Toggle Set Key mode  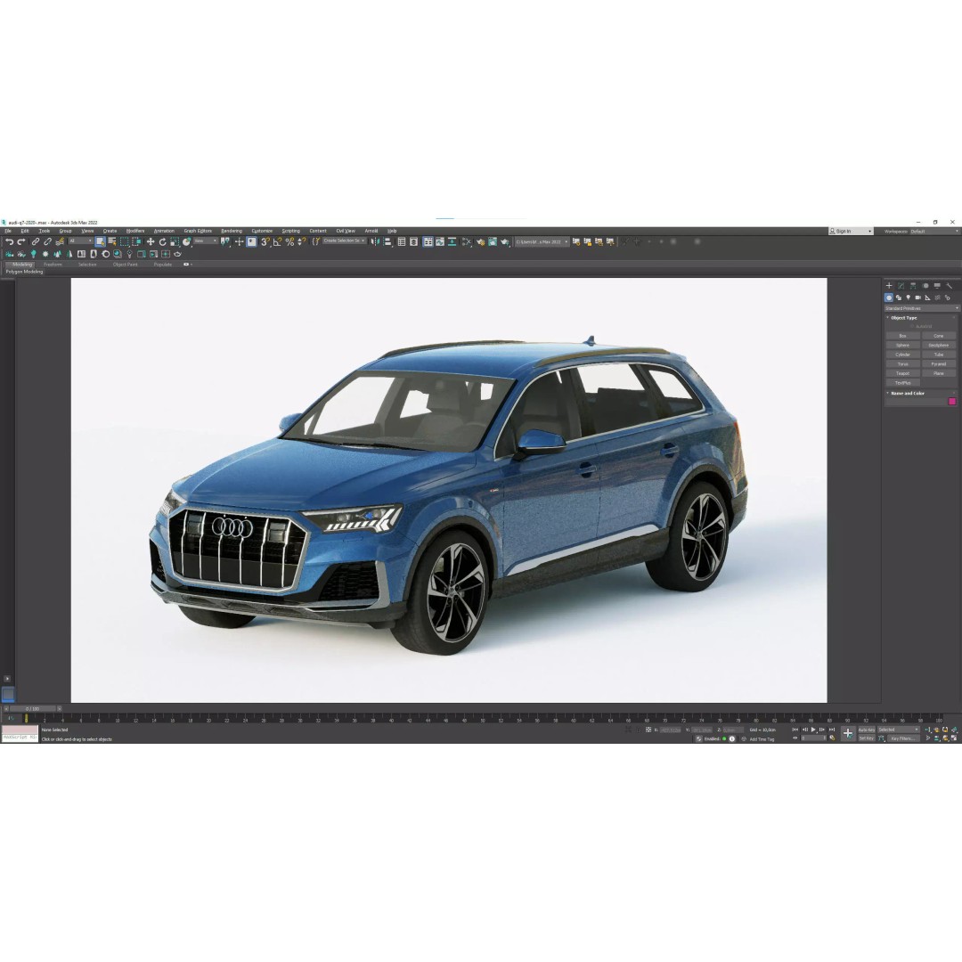[867, 738]
